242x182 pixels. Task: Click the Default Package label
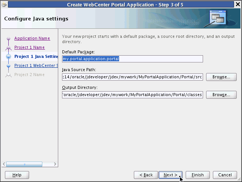pos(78,52)
